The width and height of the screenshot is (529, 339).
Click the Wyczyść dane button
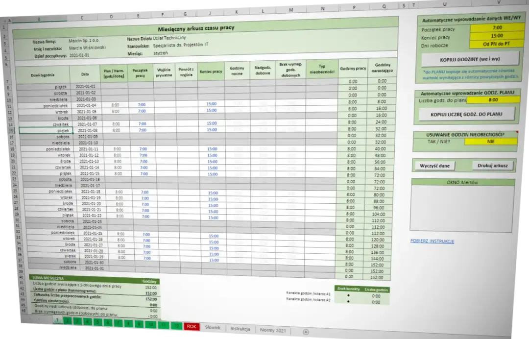pyautogui.click(x=434, y=166)
